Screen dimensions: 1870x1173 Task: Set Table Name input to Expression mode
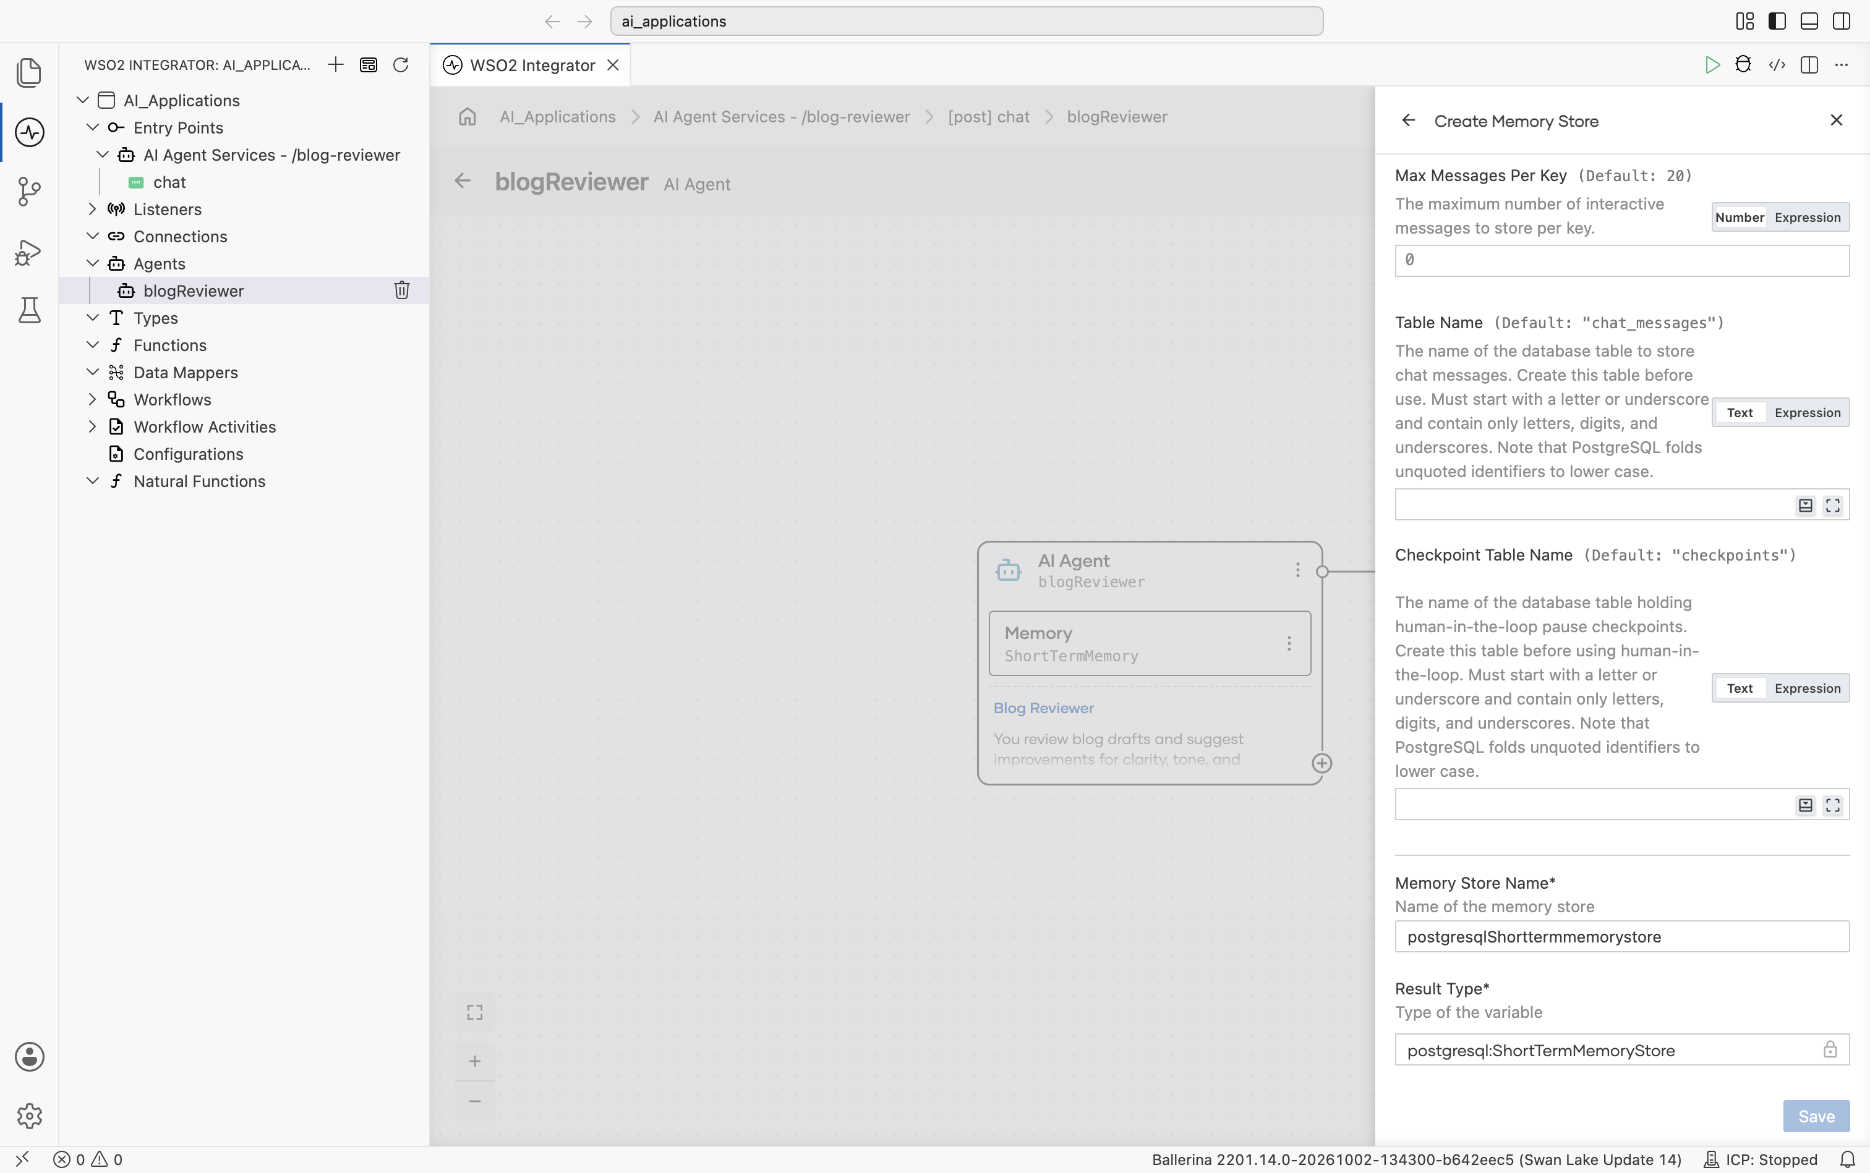[1808, 413]
